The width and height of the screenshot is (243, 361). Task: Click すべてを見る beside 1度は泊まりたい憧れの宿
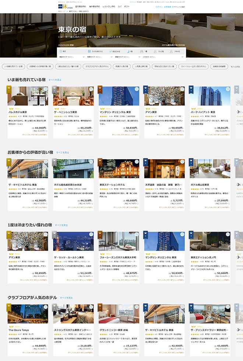tap(61, 225)
